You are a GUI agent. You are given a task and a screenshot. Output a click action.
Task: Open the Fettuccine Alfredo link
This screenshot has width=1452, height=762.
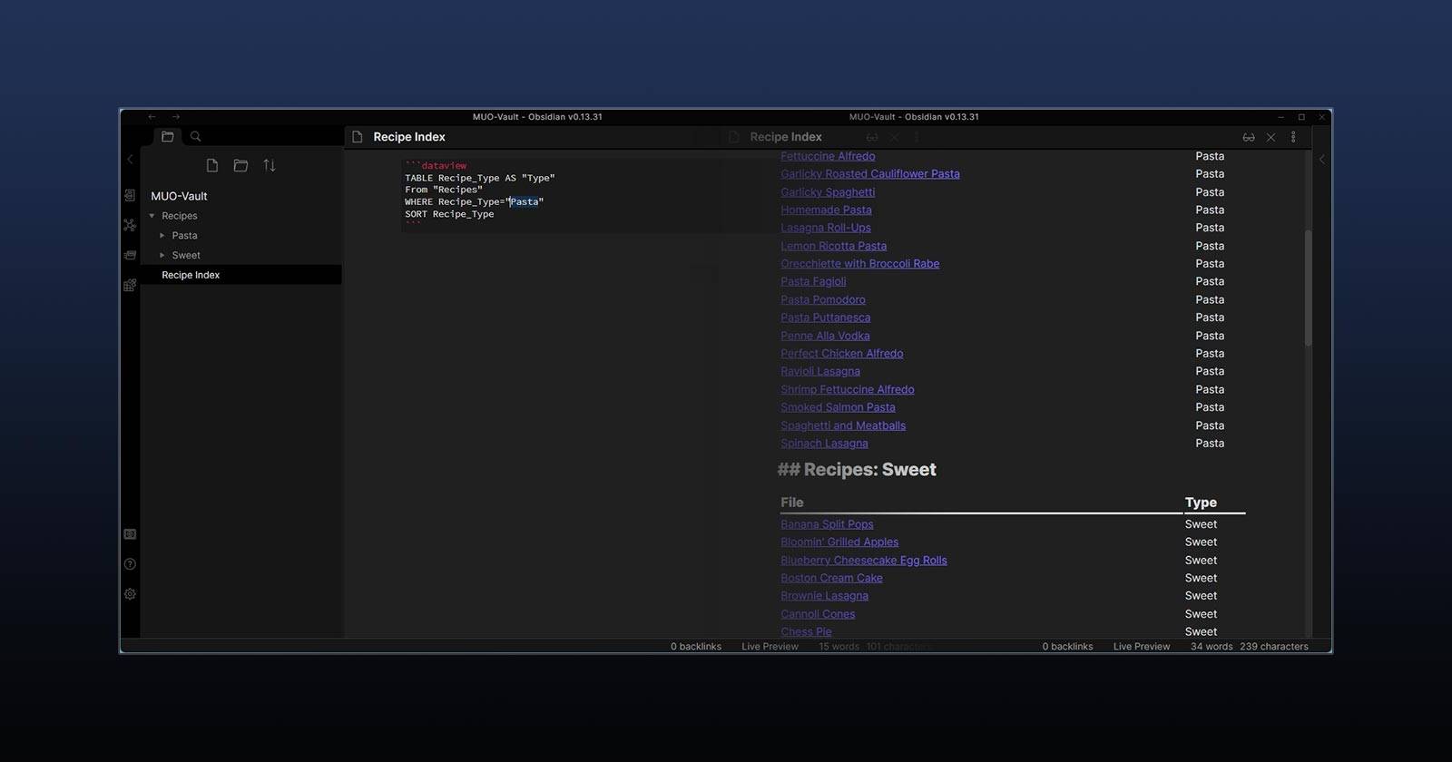(828, 156)
